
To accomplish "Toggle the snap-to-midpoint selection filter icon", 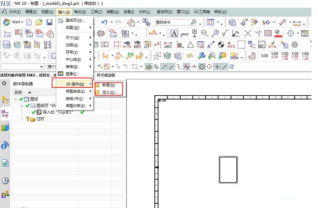I will (171, 67).
